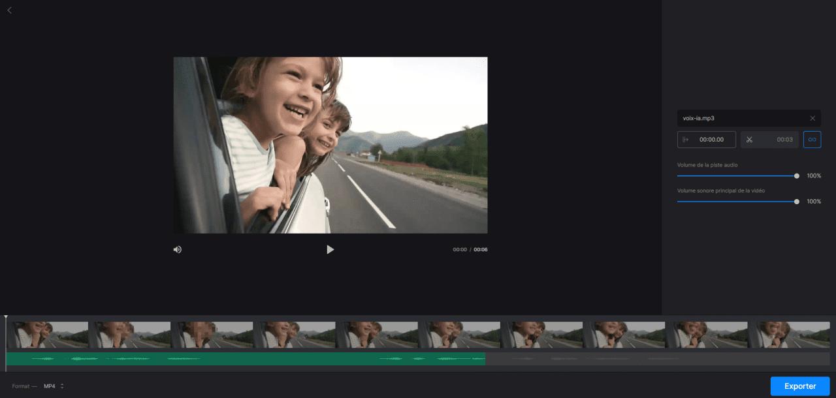Click the voix-ia.mp3 file name
This screenshot has height=398, width=836.
698,118
